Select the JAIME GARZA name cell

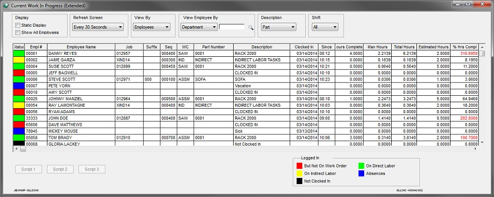(x=82, y=60)
